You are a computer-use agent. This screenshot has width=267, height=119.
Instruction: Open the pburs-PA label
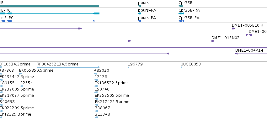click(x=147, y=18)
